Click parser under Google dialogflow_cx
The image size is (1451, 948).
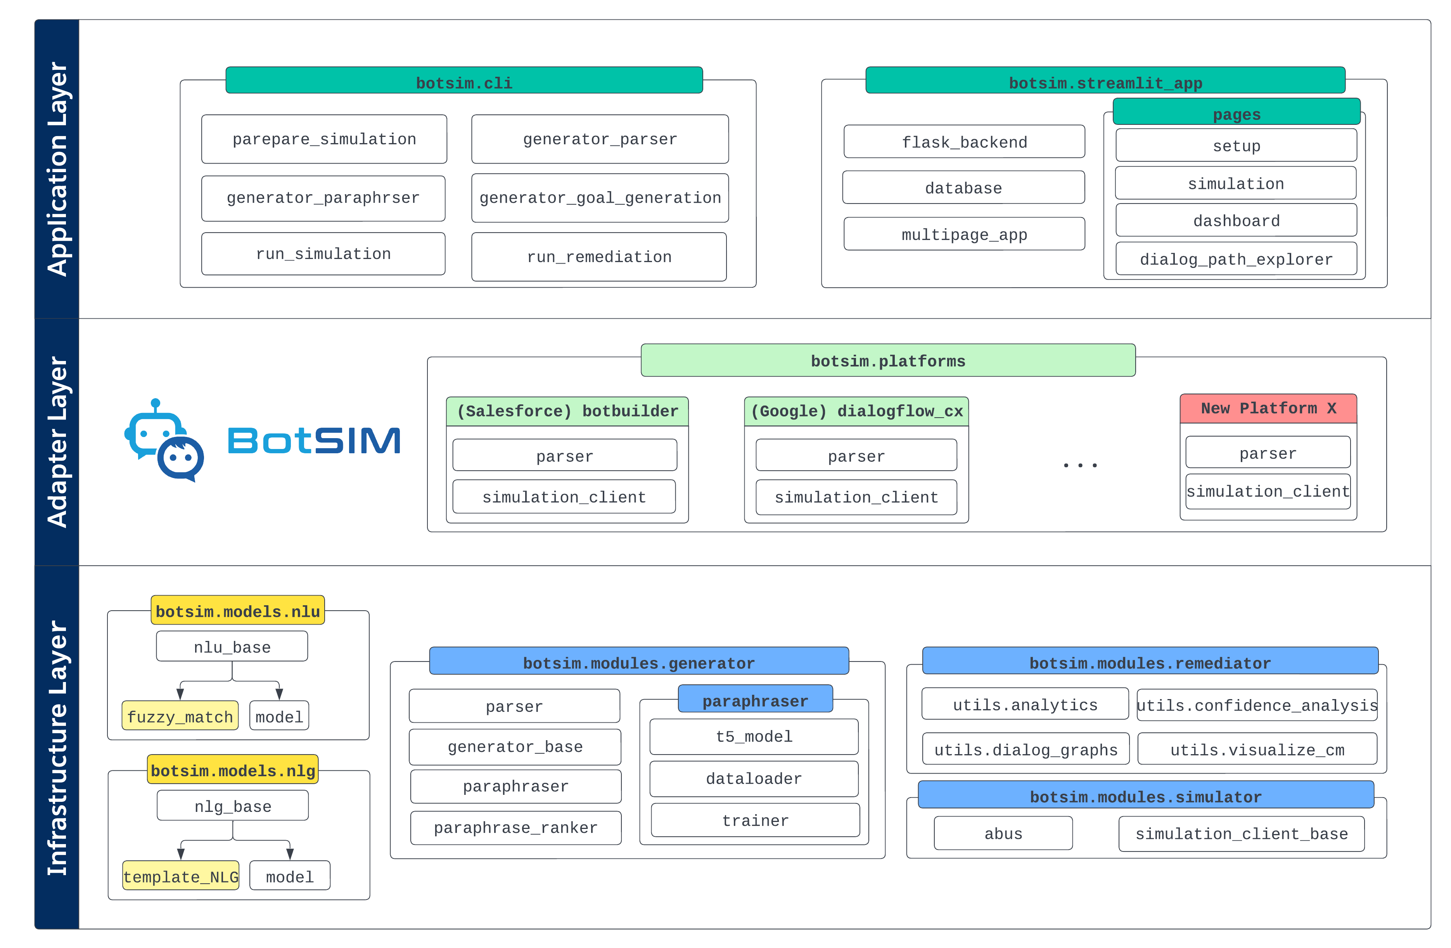[856, 456]
